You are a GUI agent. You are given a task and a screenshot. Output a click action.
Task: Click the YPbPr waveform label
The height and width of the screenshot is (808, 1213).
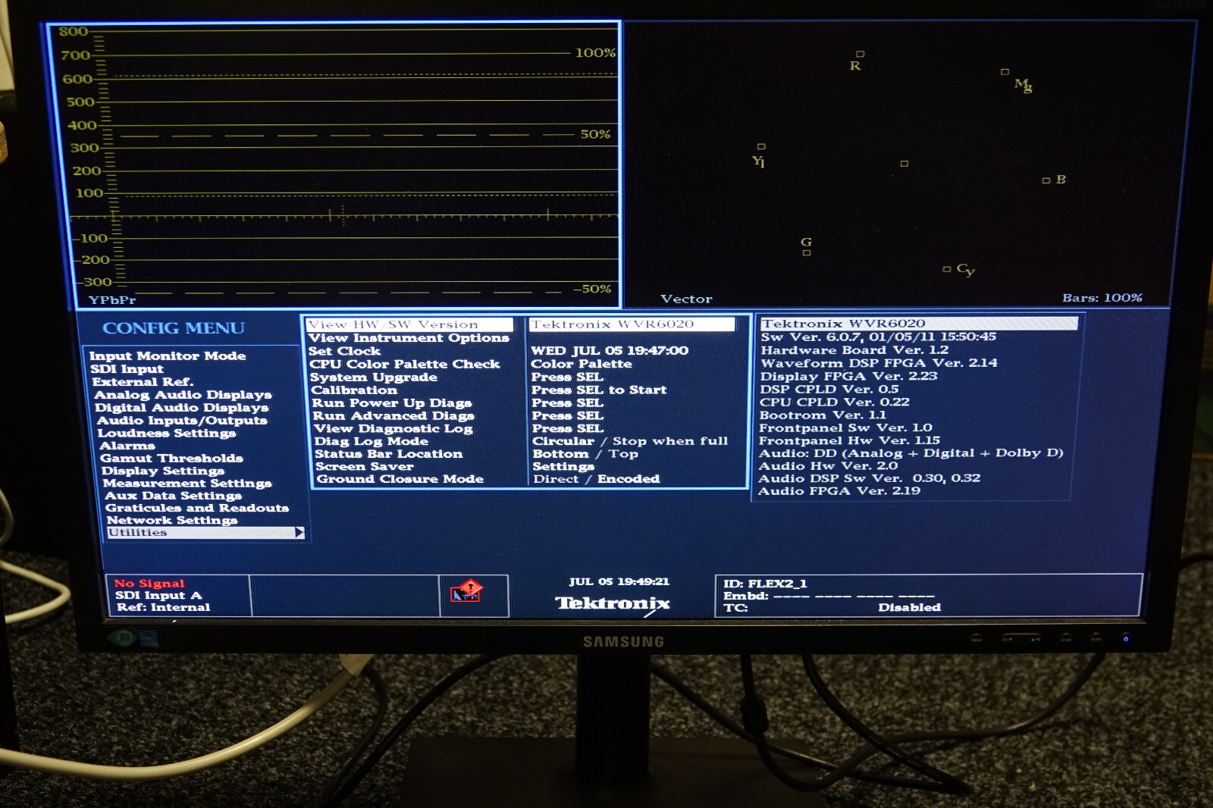112,300
